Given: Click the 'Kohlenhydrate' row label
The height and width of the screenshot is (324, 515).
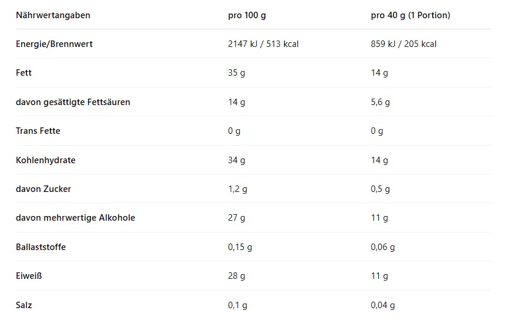Looking at the screenshot, I should tap(46, 160).
